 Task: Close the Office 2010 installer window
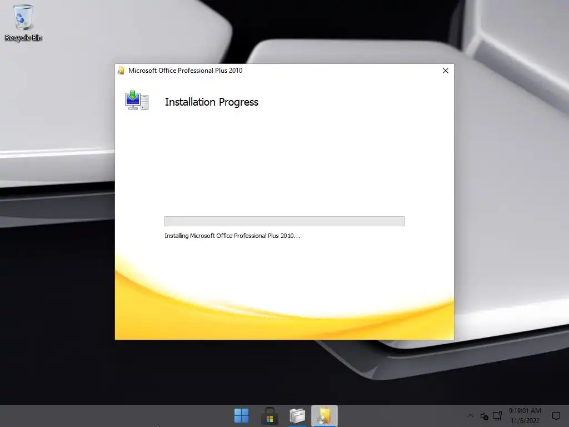tap(445, 71)
